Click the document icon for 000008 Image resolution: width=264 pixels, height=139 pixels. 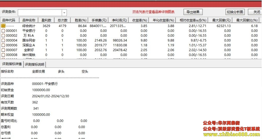click(3, 55)
